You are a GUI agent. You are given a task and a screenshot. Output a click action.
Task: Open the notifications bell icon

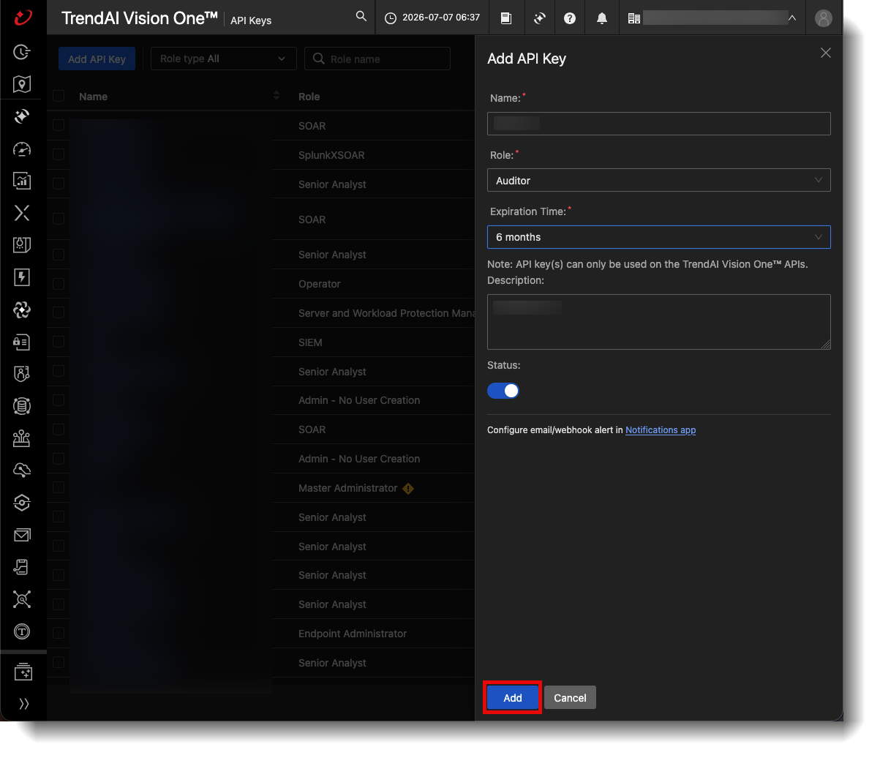[x=602, y=18]
